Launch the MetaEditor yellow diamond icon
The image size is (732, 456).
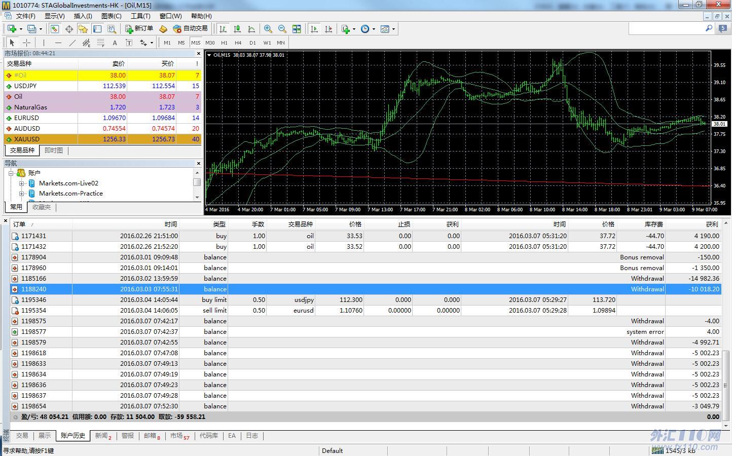163,29
